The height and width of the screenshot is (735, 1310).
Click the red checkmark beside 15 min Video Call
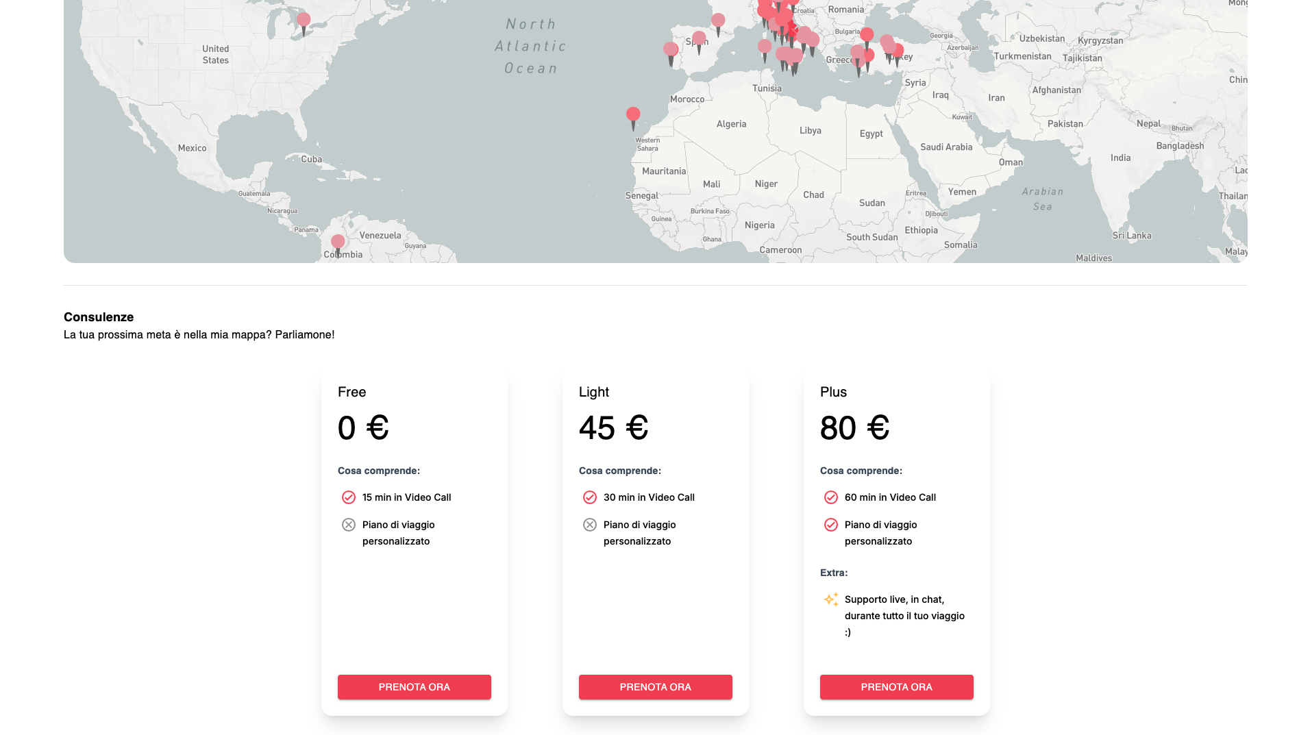coord(349,497)
